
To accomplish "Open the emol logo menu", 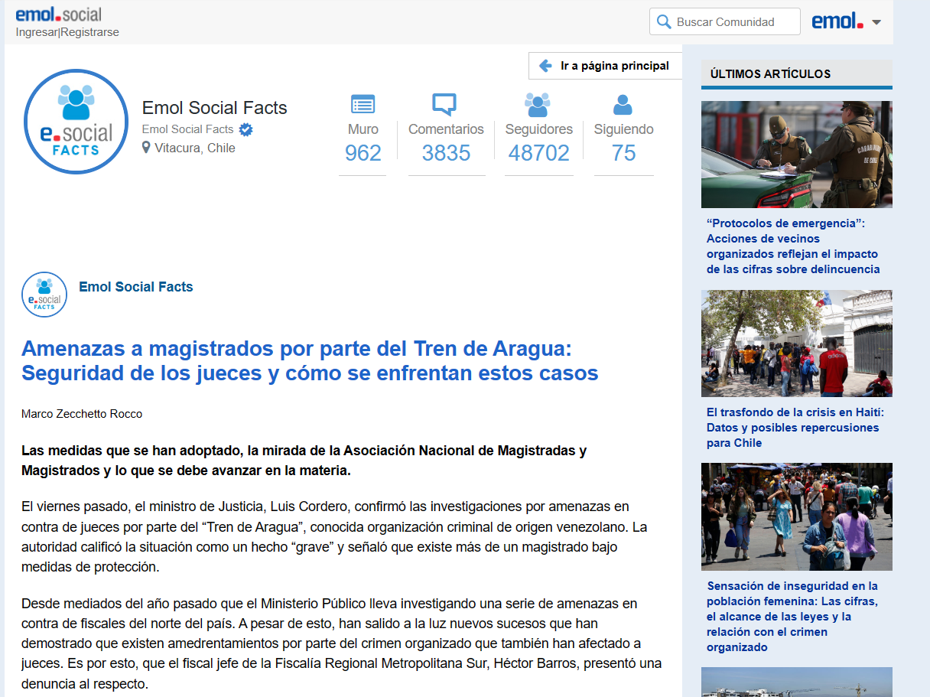I will pyautogui.click(x=837, y=21).
